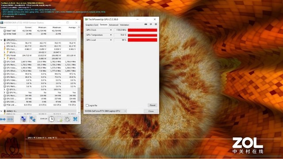283x159 pixels.
Task: Select the PCIe Link ... sensor row
Action: point(39,105)
